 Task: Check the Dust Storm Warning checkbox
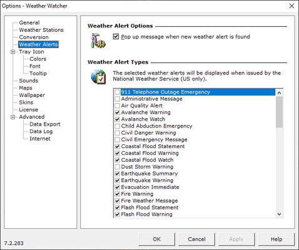[118, 167]
